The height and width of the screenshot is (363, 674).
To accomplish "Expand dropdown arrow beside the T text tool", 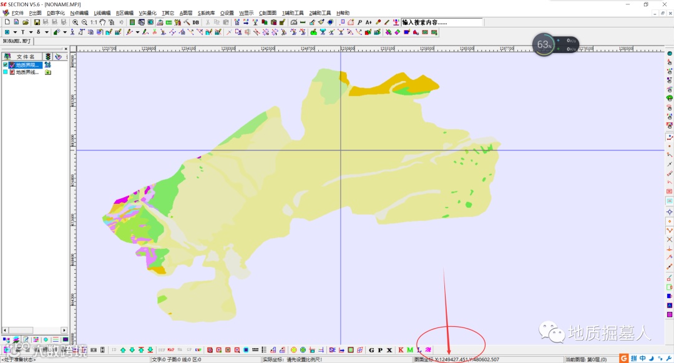I will click(x=31, y=32).
